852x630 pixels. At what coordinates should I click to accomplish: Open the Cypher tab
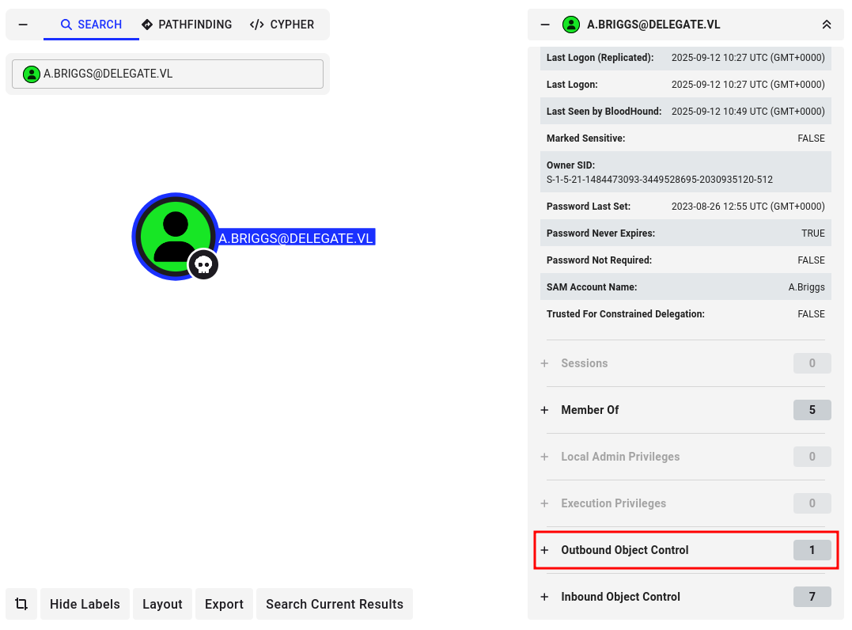click(x=282, y=25)
